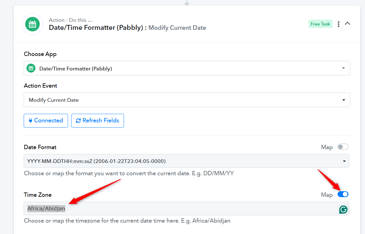
Task: Click the Choose App label
Action: pos(40,54)
